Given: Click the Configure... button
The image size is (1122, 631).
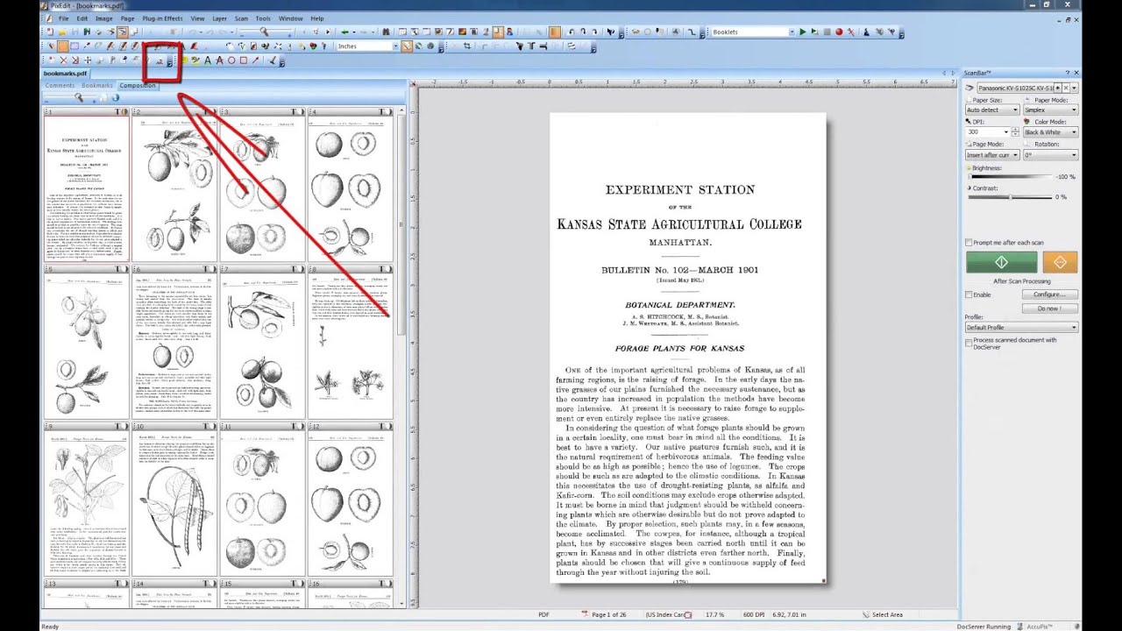Looking at the screenshot, I should (1048, 294).
